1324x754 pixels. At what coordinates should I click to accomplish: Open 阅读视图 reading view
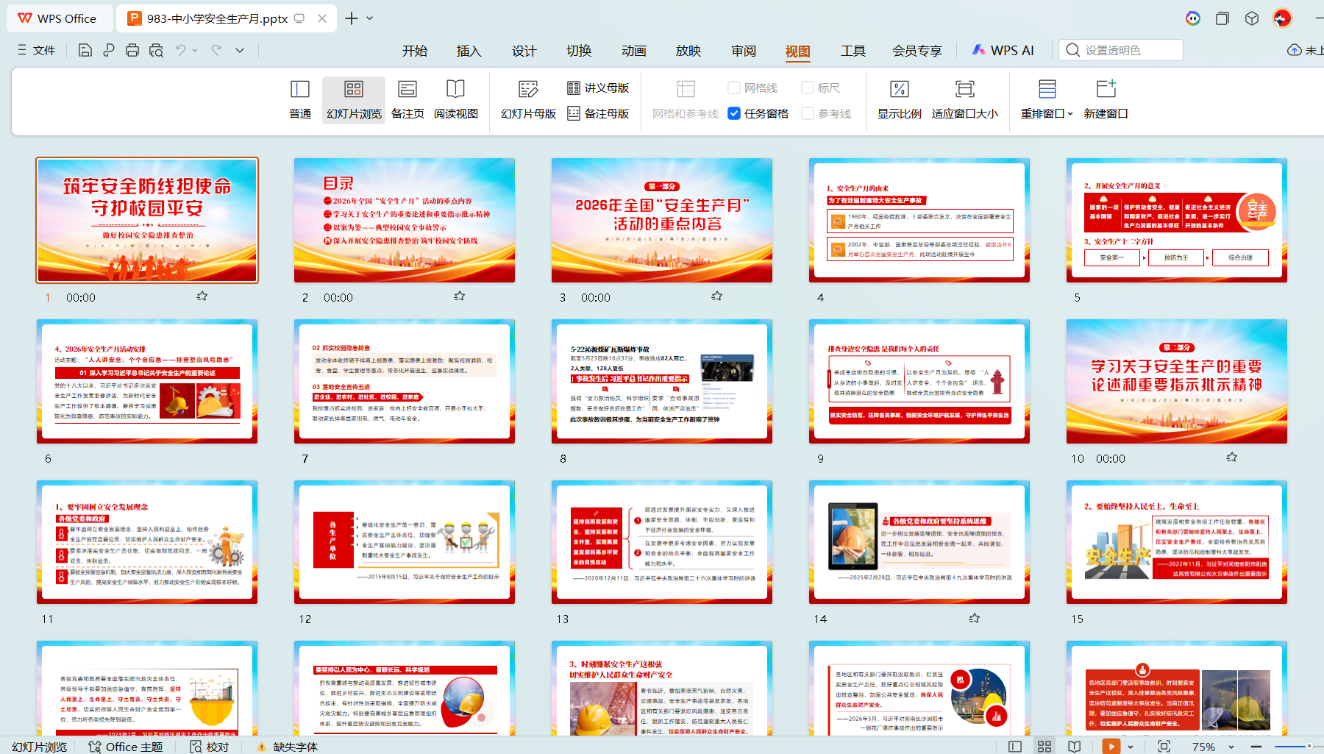click(456, 99)
